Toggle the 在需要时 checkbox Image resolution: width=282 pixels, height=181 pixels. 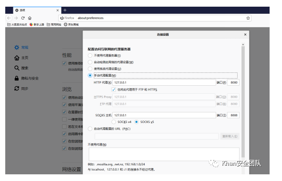point(64,112)
